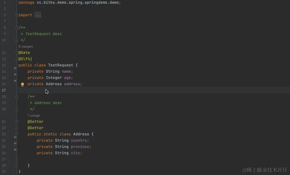Click line number 13 in the gutter
Screen dimensions: 290x175
click(4, 65)
